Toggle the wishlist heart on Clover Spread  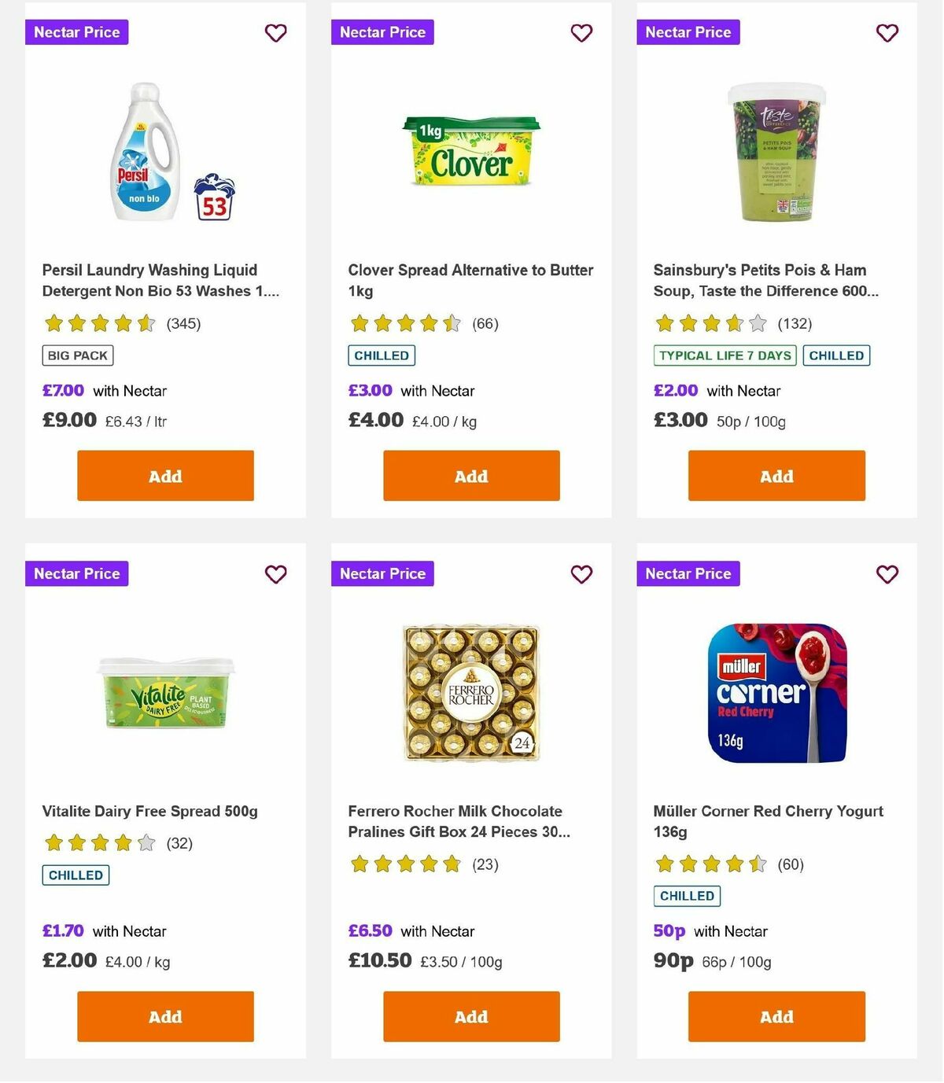pyautogui.click(x=581, y=33)
